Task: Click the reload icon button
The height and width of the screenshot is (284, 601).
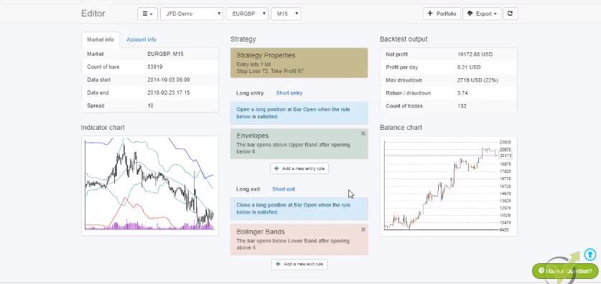Action: [510, 14]
